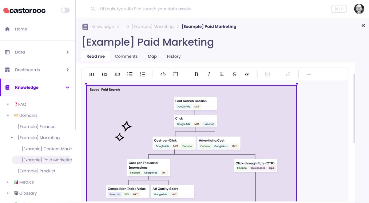Open [Example] Marketing in sidebar tree

39,138
